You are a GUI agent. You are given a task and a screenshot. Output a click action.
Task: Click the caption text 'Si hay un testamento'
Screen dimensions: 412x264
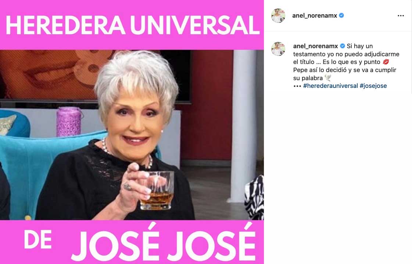point(346,50)
